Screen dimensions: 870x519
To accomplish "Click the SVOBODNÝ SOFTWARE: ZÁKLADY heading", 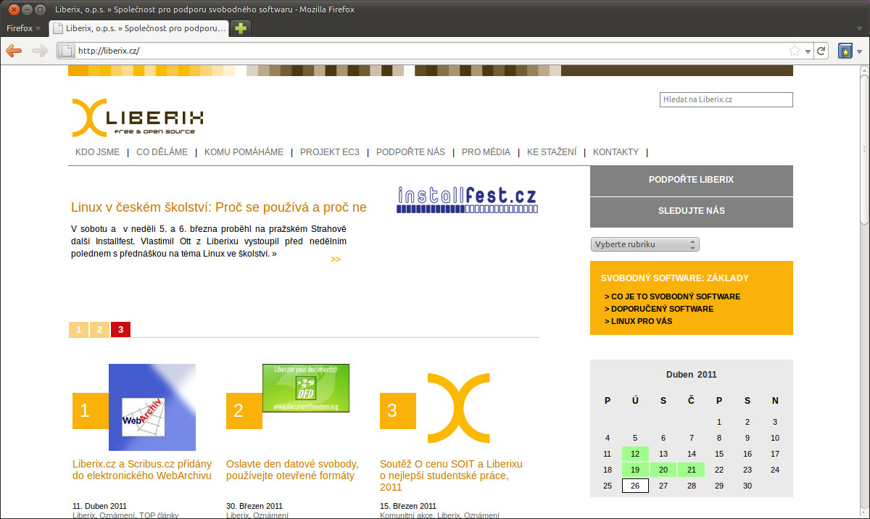I will [675, 278].
